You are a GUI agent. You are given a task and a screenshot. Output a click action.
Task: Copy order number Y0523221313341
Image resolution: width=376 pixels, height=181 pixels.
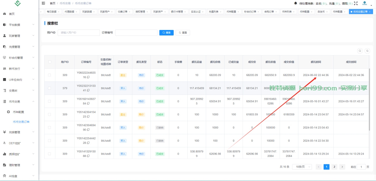pos(88,90)
